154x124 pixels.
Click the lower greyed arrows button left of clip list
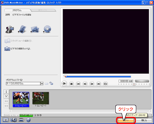click(x=6, y=106)
